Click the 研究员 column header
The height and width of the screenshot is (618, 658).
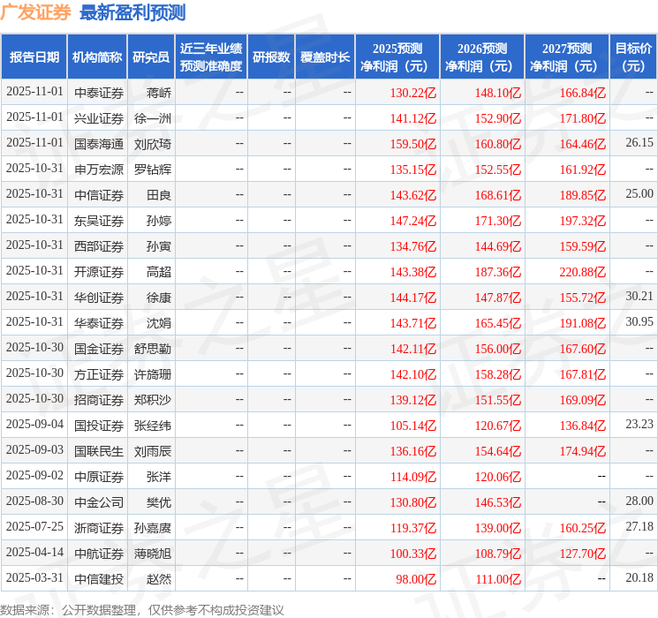tap(151, 57)
